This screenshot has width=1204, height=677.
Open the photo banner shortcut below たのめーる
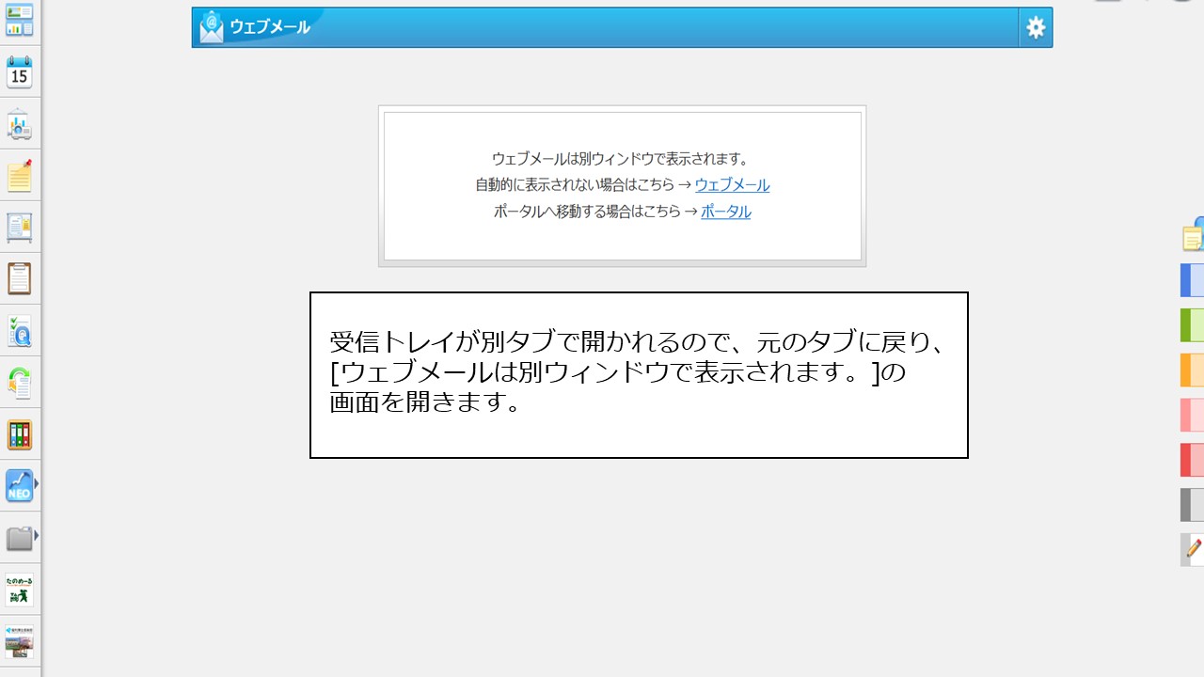tap(20, 641)
